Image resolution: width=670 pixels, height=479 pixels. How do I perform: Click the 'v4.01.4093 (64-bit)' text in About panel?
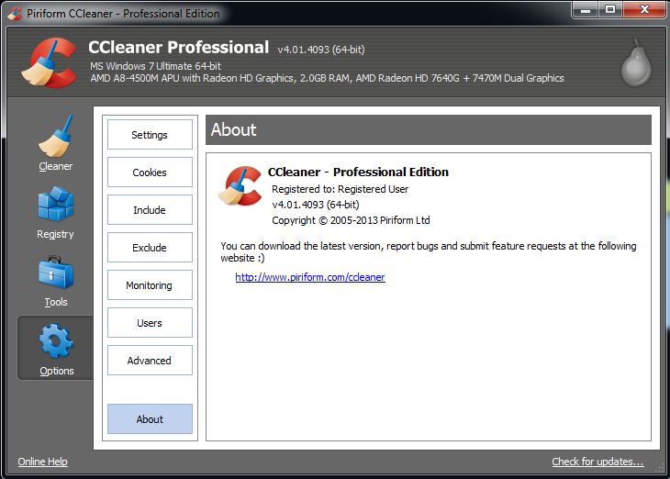(x=316, y=205)
